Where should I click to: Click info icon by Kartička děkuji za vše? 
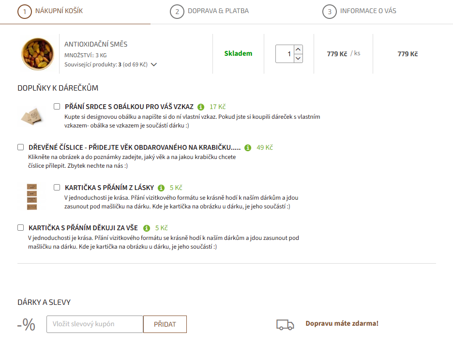pos(147,228)
